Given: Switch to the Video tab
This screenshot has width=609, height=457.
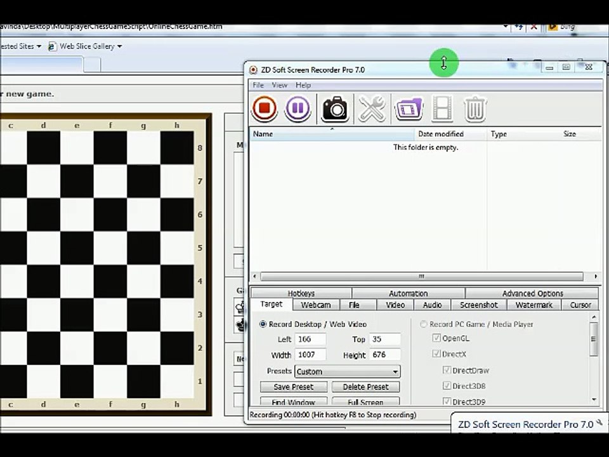Looking at the screenshot, I should pos(395,305).
